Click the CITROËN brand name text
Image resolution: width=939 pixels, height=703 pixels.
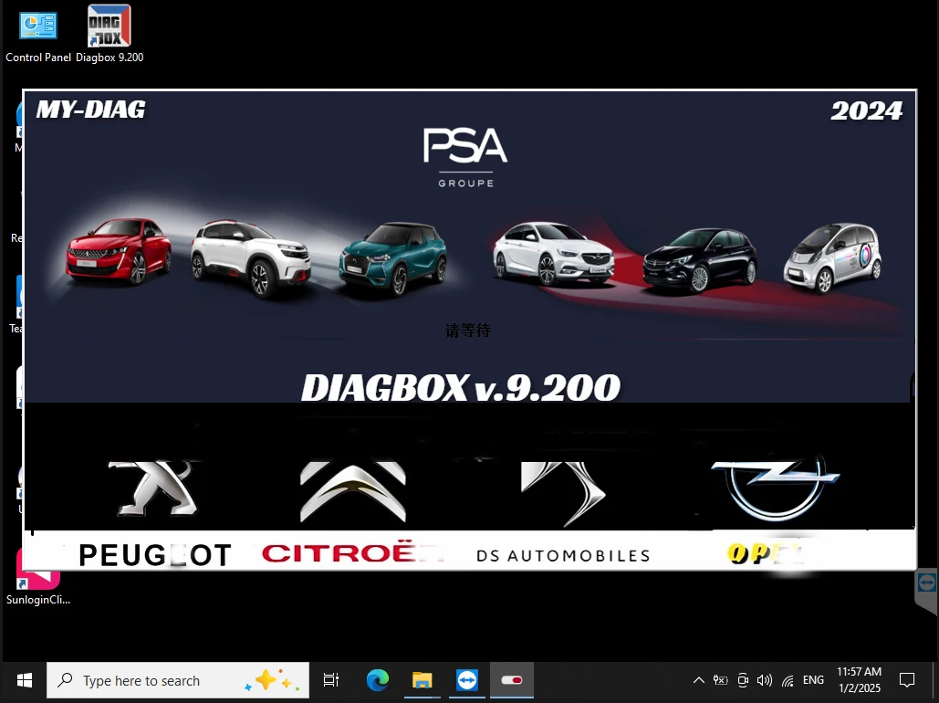[352, 552]
